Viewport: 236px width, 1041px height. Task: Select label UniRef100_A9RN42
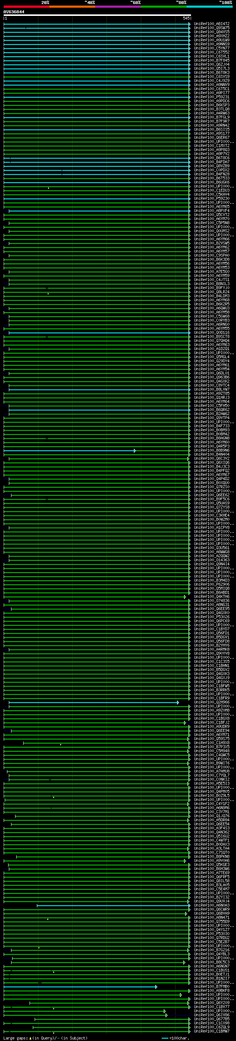tap(211, 125)
